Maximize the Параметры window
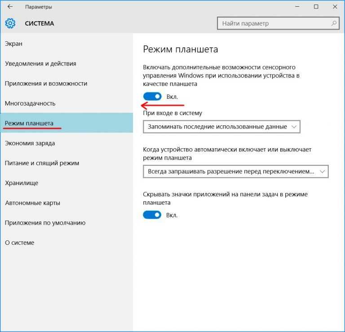The height and width of the screenshot is (332, 345). pos(316,7)
